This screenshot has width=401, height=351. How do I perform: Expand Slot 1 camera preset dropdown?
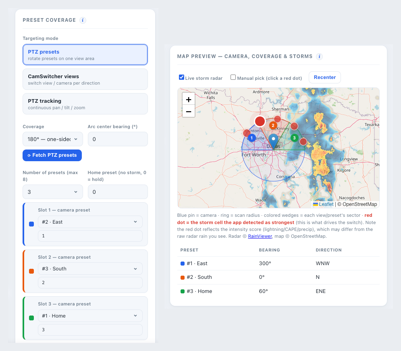click(90, 222)
